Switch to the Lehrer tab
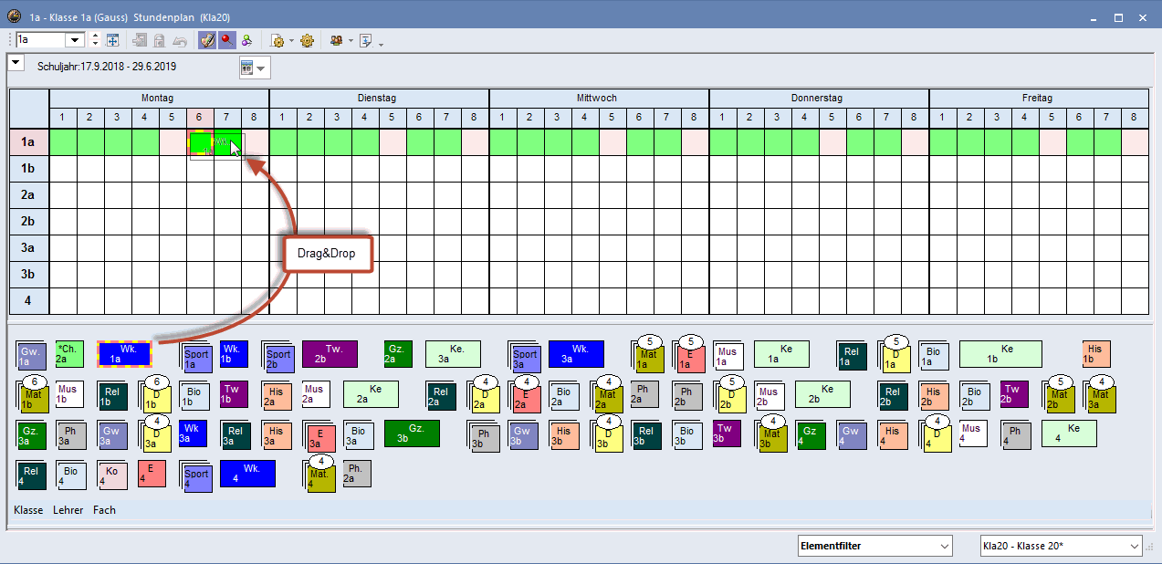 (x=68, y=510)
